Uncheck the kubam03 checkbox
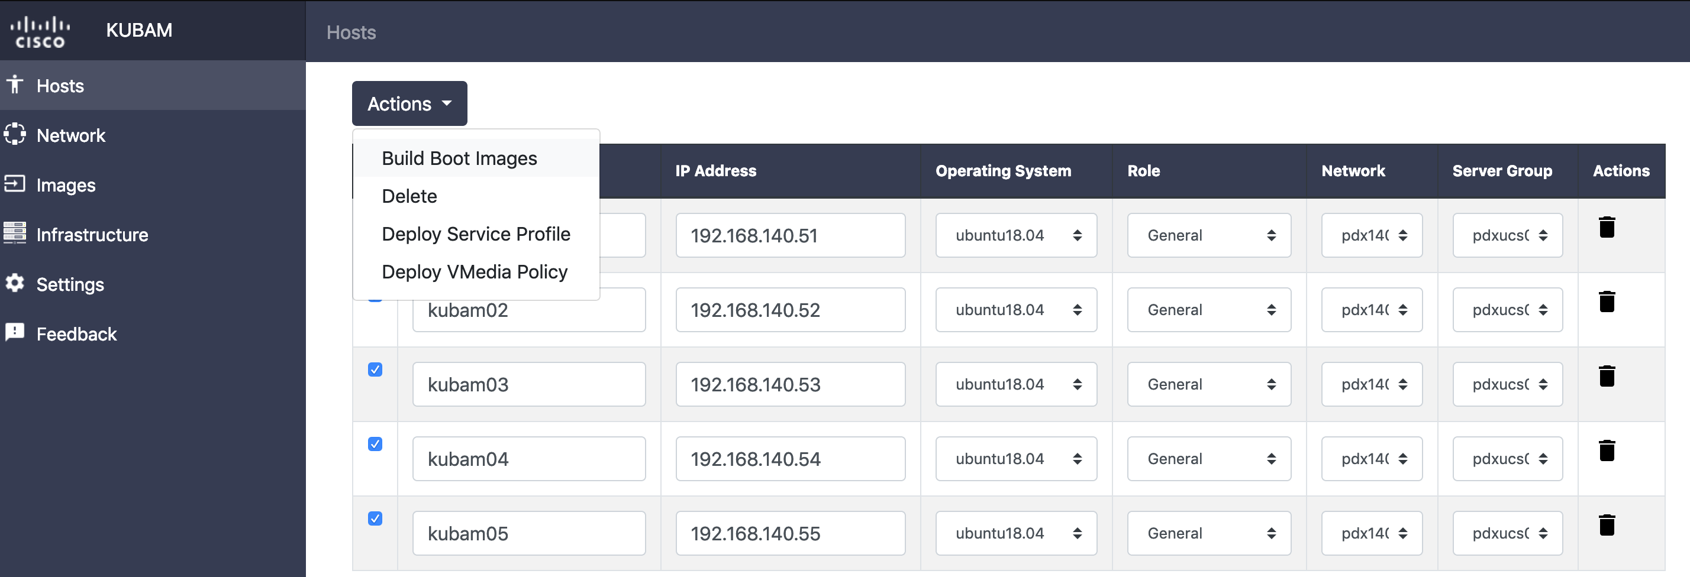1690x577 pixels. coord(375,370)
